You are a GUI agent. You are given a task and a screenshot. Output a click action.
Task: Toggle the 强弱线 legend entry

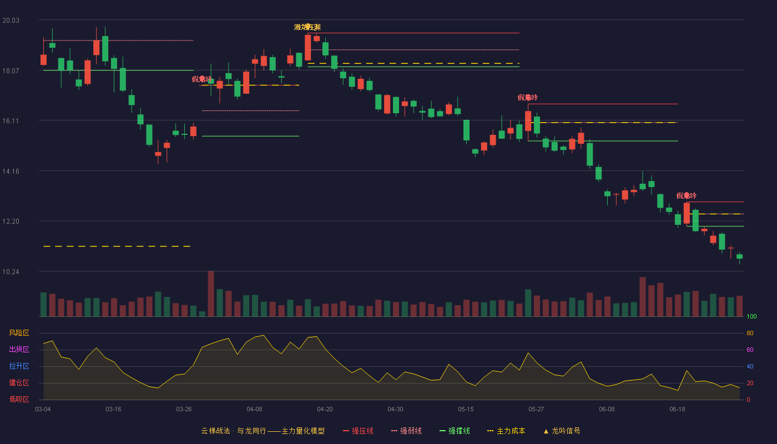click(x=406, y=431)
